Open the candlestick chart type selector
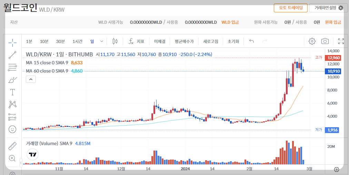Image resolution: width=349 pixels, height=175 pixels. pos(115,41)
